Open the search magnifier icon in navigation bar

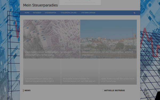(134, 13)
